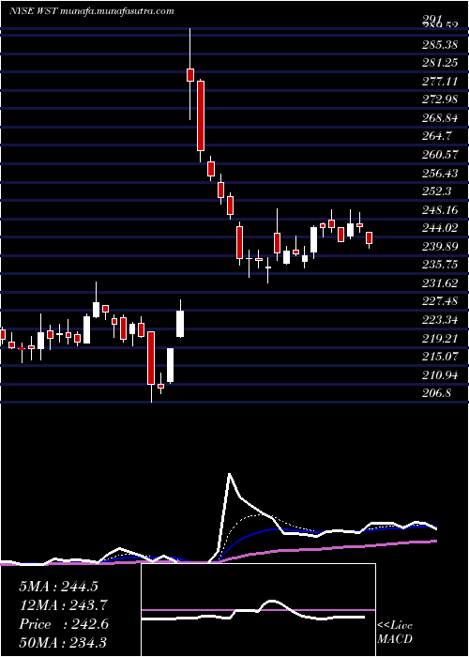
Task: Click the 219.21 price axis label
Action: tap(441, 339)
